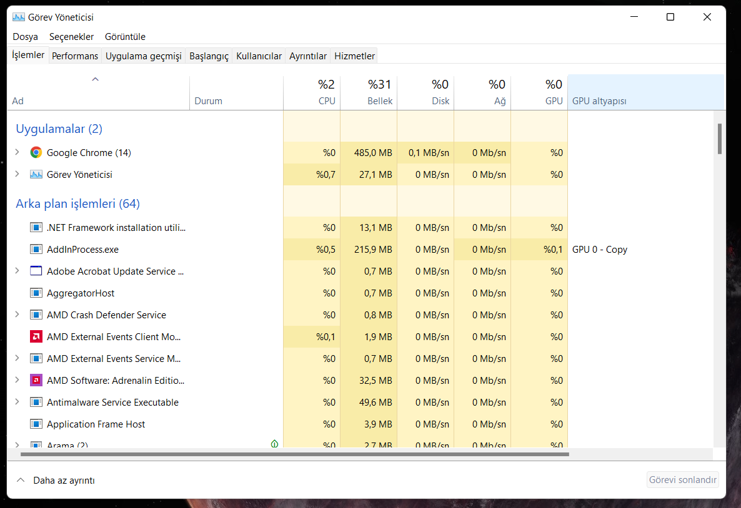Click the vertical scrollbar thumb
741x508 pixels.
(720, 139)
